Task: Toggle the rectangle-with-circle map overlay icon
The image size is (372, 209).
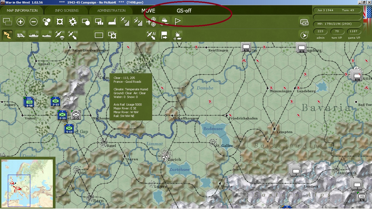Action: tap(86, 21)
